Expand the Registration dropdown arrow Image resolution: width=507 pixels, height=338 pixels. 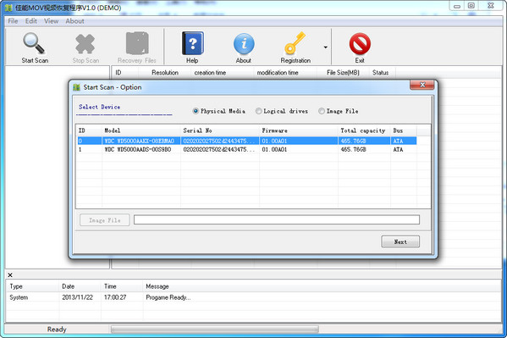pos(325,47)
